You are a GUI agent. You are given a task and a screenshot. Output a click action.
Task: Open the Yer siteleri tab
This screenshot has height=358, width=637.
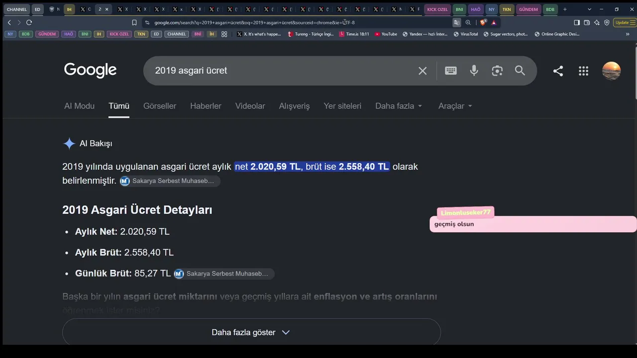(x=342, y=106)
